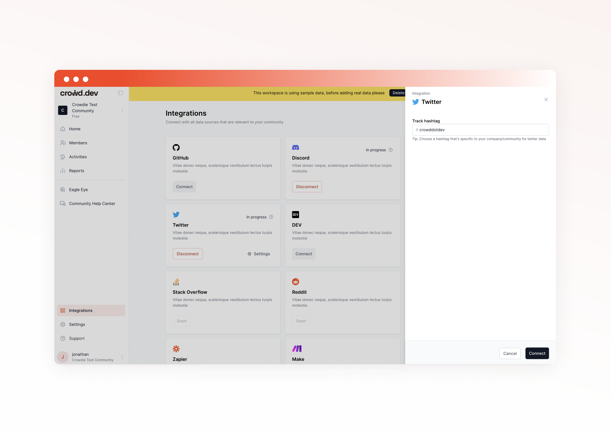
Task: Click the DEV logo icon
Action: tap(296, 215)
